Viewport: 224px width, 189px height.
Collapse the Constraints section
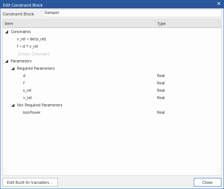7,32
